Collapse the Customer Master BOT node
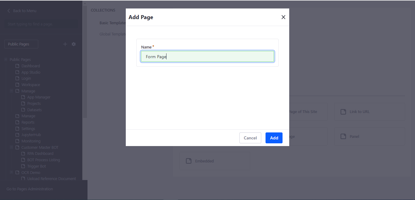Image resolution: width=415 pixels, height=200 pixels. 12,147
